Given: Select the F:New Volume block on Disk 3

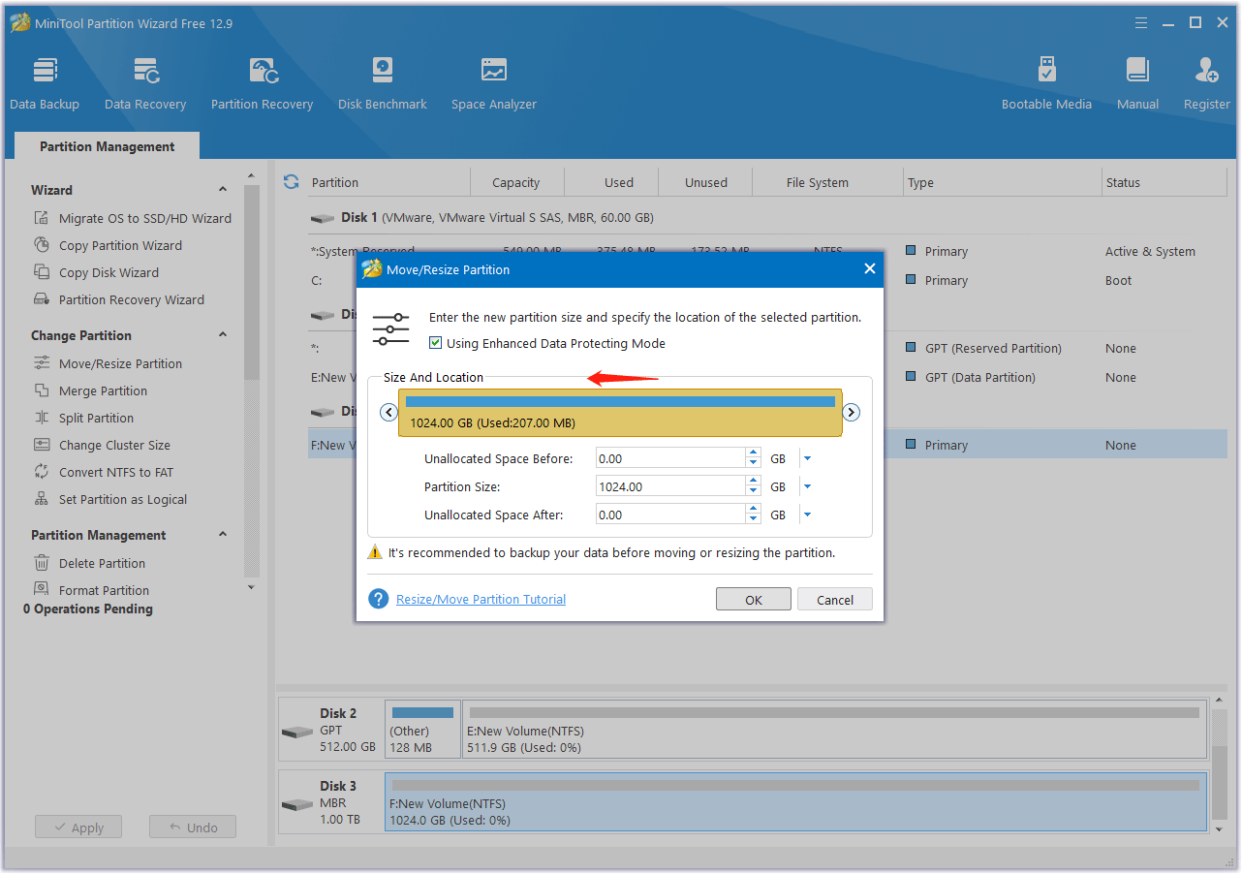Looking at the screenshot, I should 796,802.
